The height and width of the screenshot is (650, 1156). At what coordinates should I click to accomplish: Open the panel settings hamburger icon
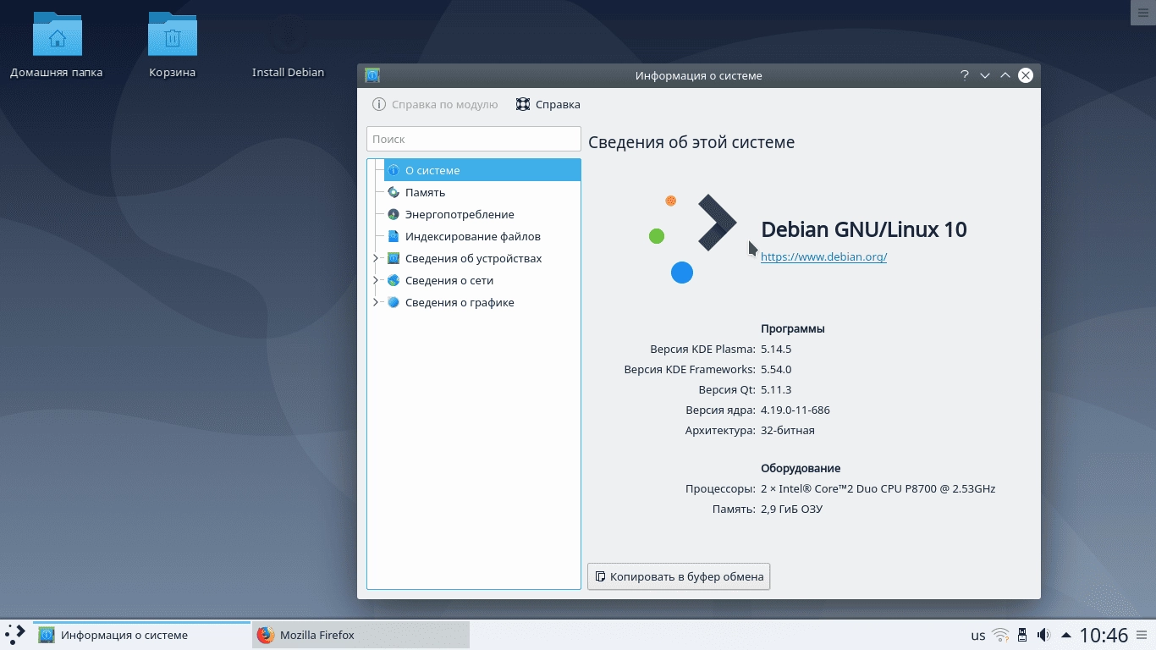pos(1142,635)
